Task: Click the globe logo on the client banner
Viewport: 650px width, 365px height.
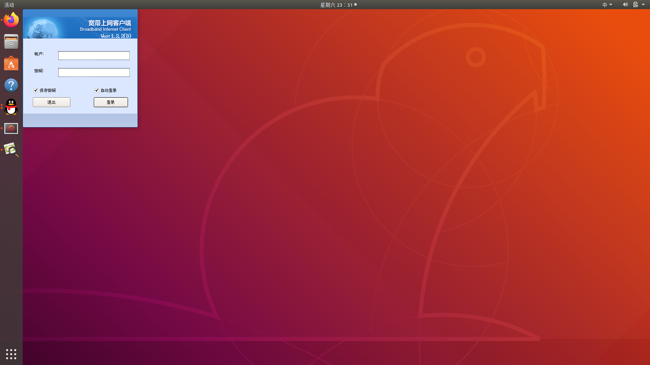Action: (42, 28)
